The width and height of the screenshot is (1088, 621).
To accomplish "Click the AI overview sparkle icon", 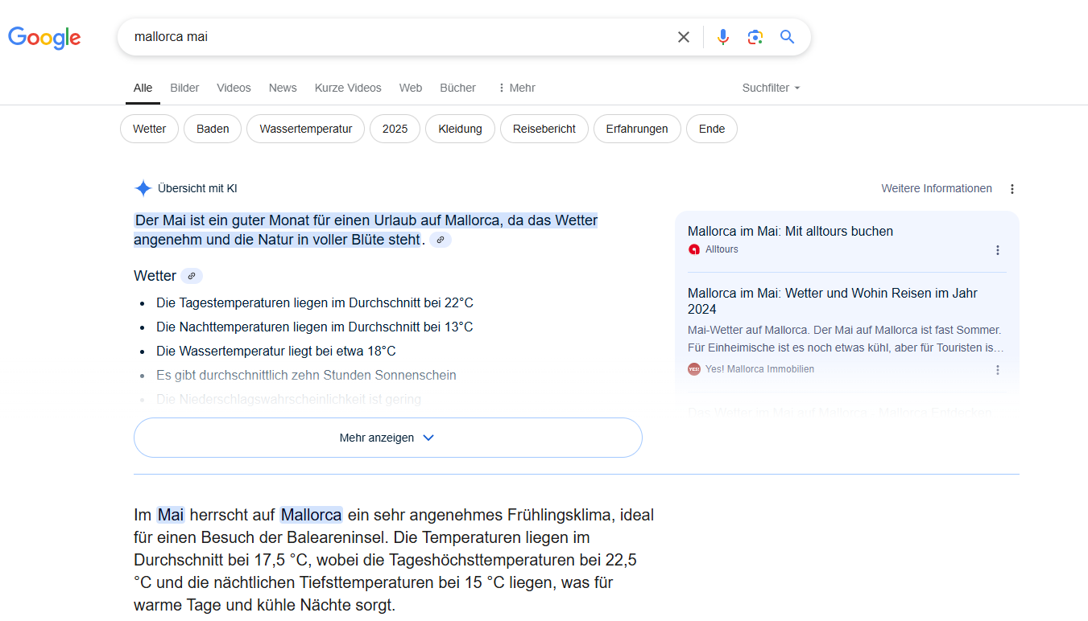I will pyautogui.click(x=143, y=188).
